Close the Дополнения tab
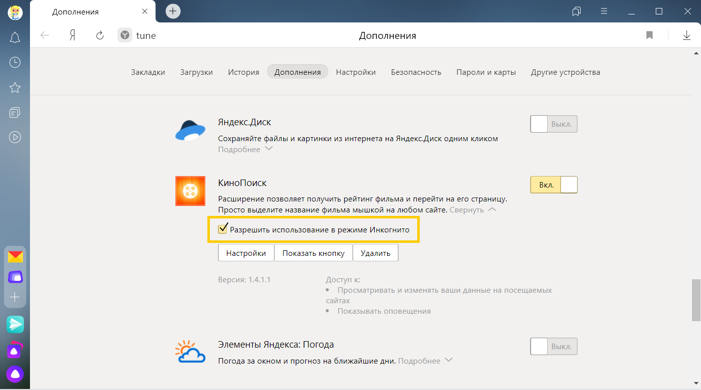 pyautogui.click(x=144, y=11)
